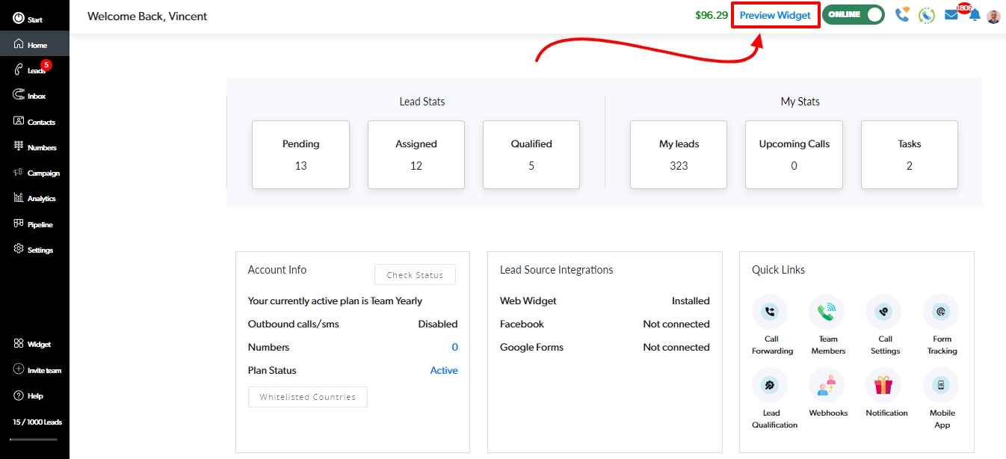
Task: Click the Form Tracking quick link icon
Action: [941, 312]
